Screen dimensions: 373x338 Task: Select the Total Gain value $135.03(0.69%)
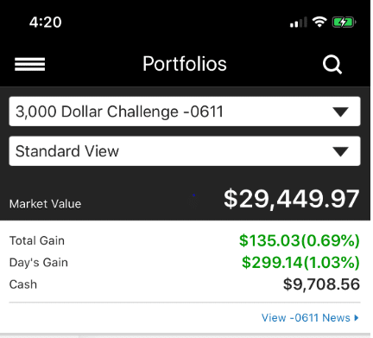coord(300,240)
